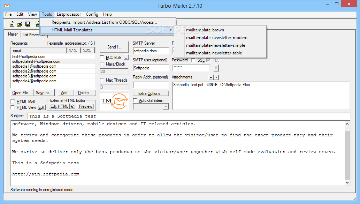Switch to the Mailer tab
360x204 pixels.
[x=13, y=34]
